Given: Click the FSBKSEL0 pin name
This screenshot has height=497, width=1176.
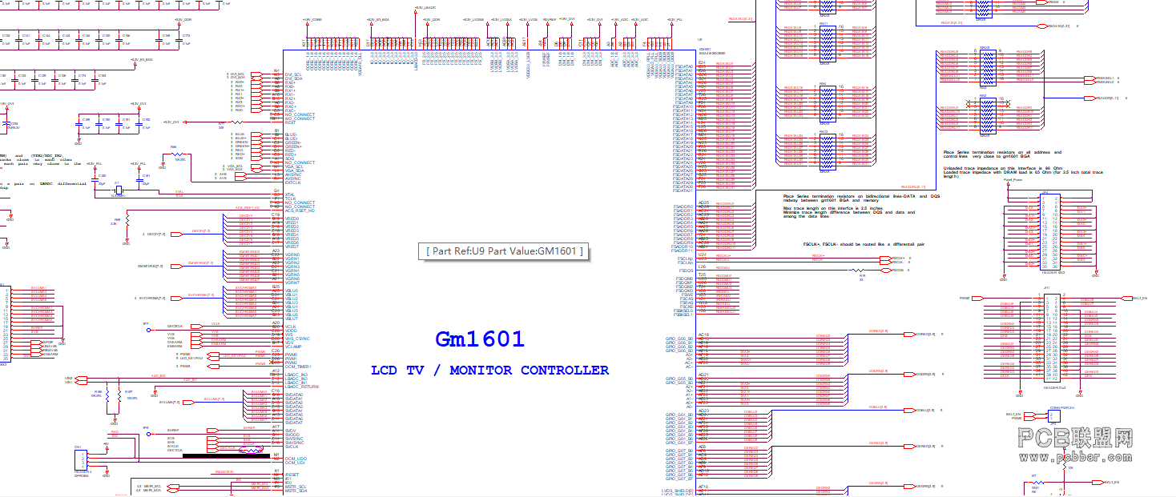Looking at the screenshot, I should click(683, 311).
